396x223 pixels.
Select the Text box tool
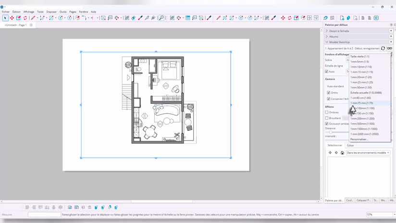coord(103,18)
